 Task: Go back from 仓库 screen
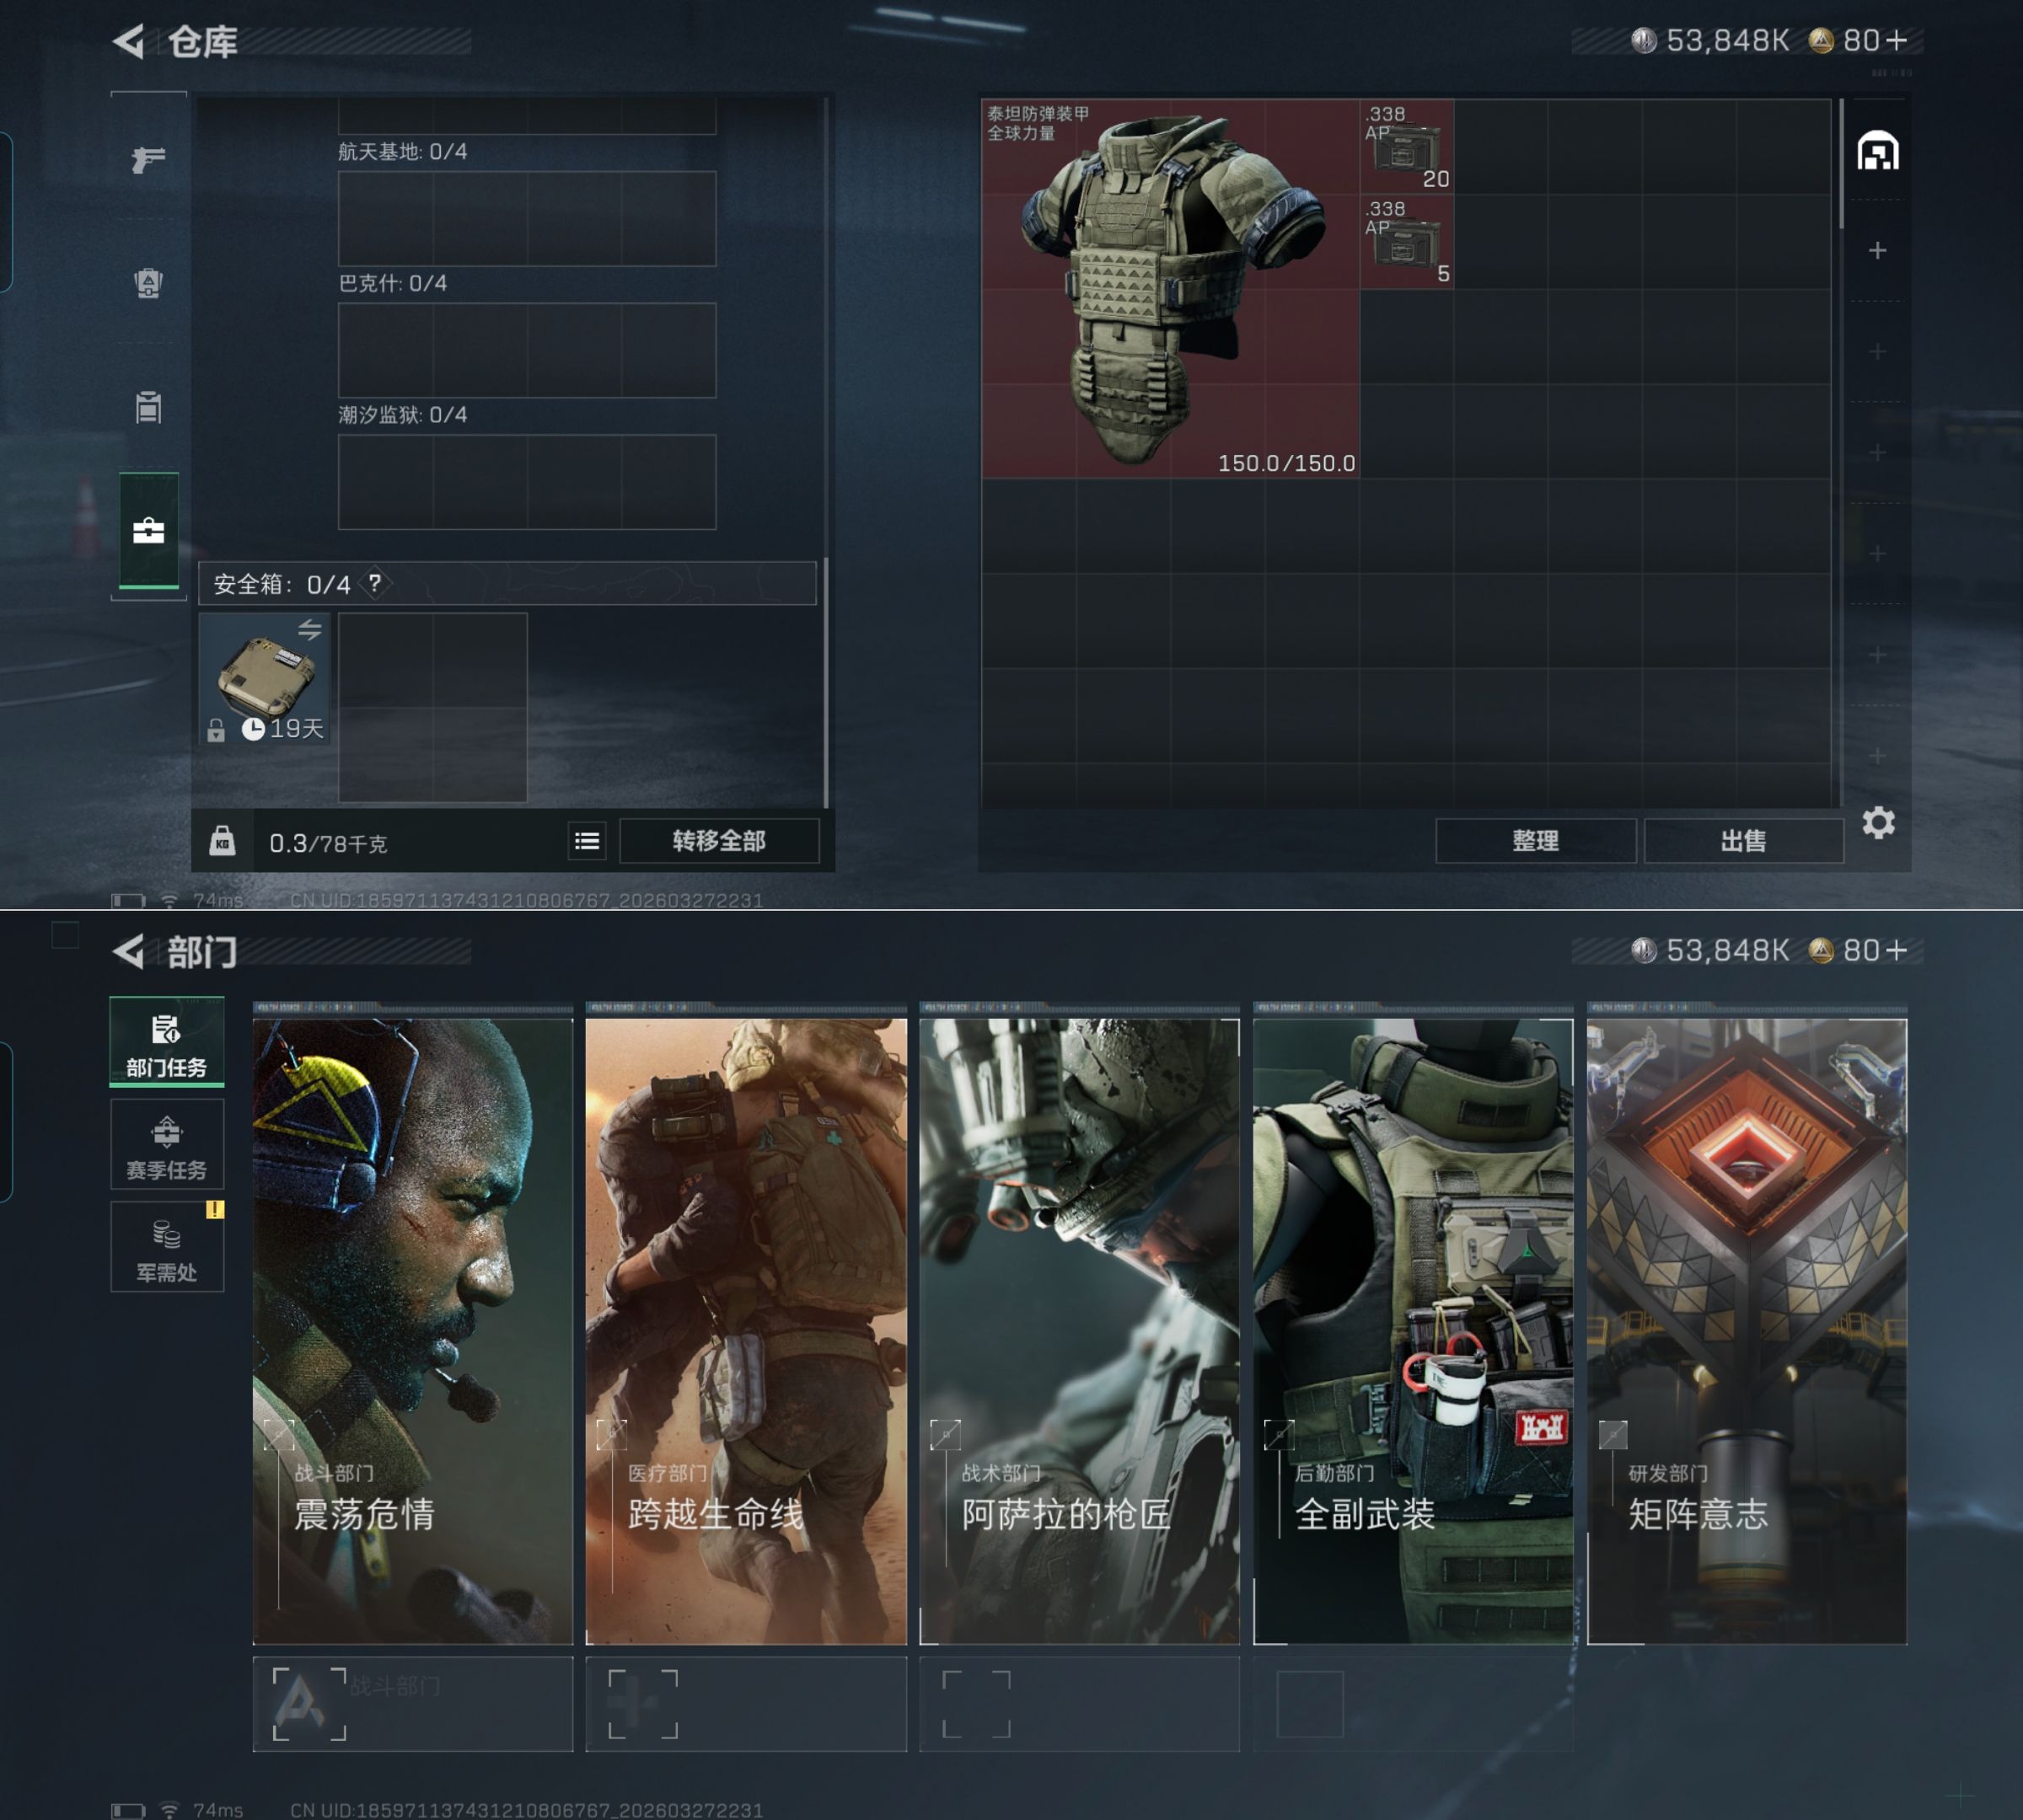tap(129, 41)
